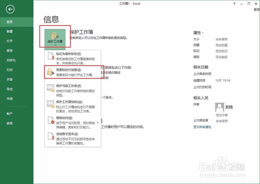Open the 打印 page
This screenshot has width=260, height=184.
(x=17, y=70)
